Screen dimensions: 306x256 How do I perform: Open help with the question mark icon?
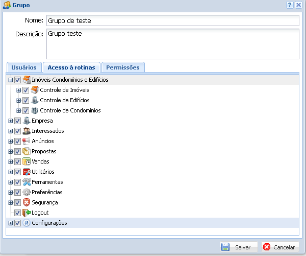pyautogui.click(x=290, y=5)
